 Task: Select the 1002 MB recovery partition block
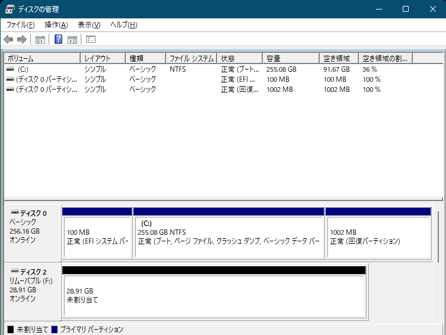(x=378, y=237)
